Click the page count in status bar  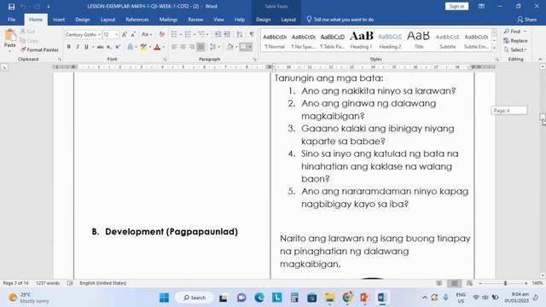15,283
